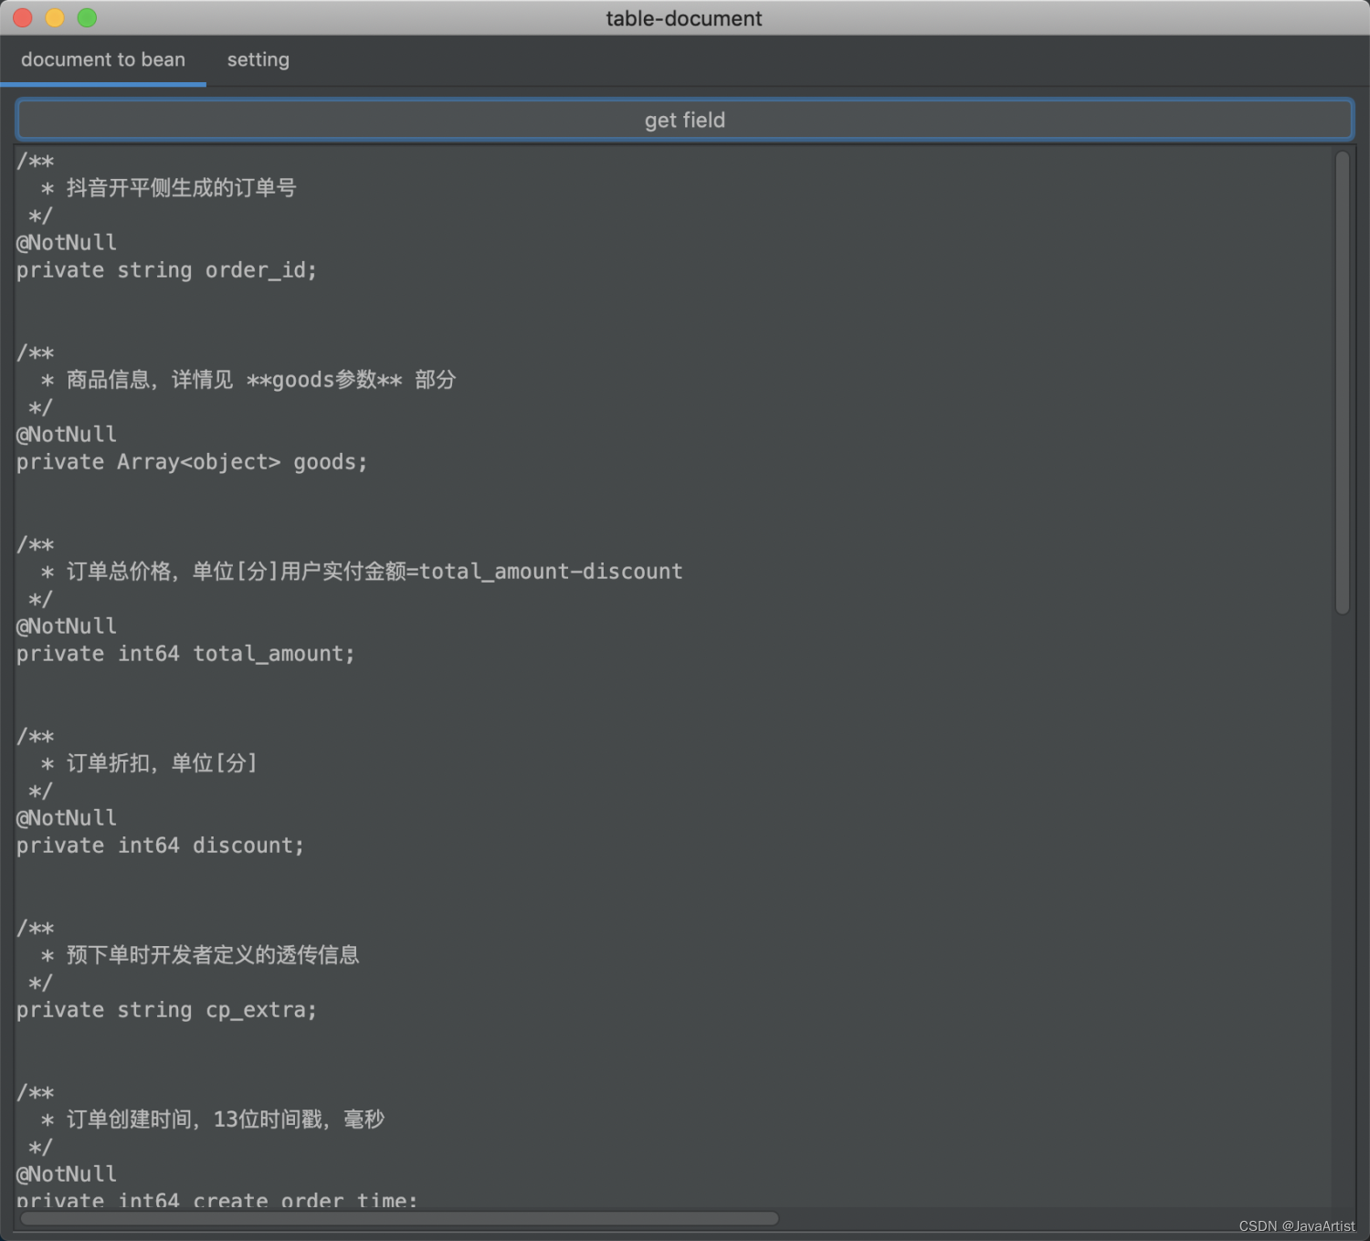Click the comment "抖音开平侧生成的订单号"
This screenshot has width=1370, height=1241.
[181, 188]
